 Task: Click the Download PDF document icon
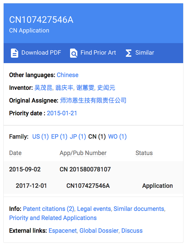coord(15,53)
